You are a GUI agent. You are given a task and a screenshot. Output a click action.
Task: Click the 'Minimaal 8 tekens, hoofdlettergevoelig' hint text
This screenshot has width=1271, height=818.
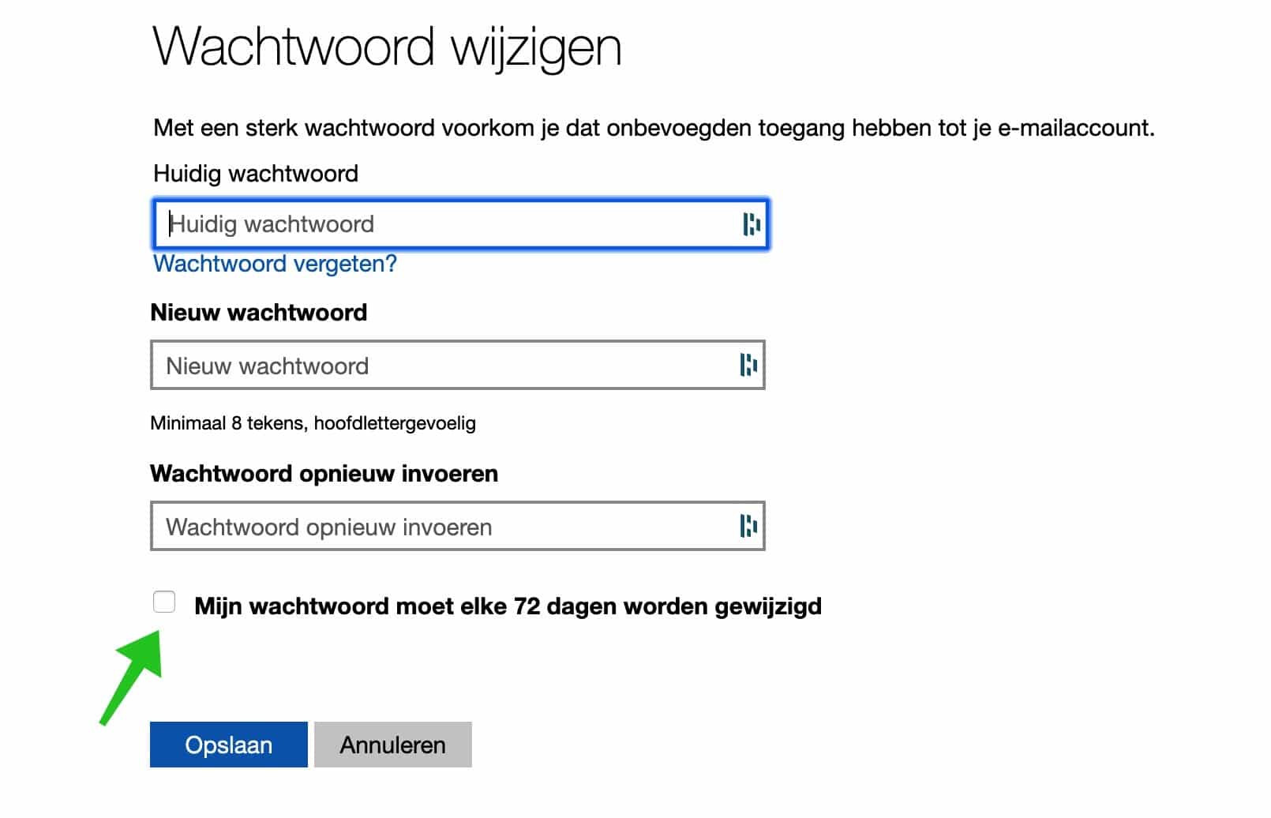click(x=313, y=423)
